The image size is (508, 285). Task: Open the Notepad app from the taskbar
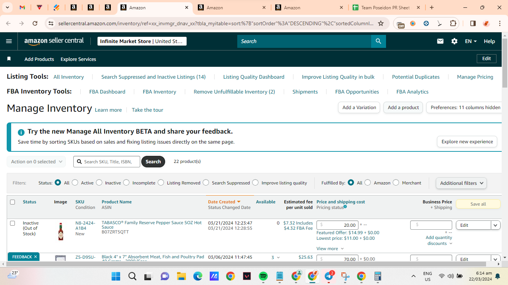(x=280, y=276)
